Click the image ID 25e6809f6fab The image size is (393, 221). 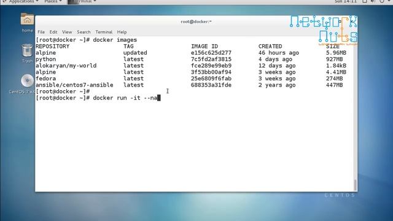pos(211,79)
